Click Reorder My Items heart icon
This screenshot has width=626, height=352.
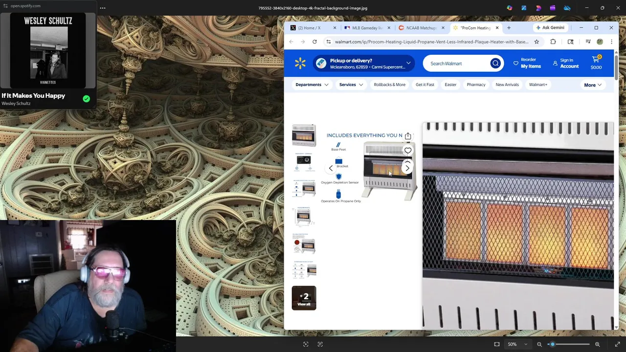point(515,63)
